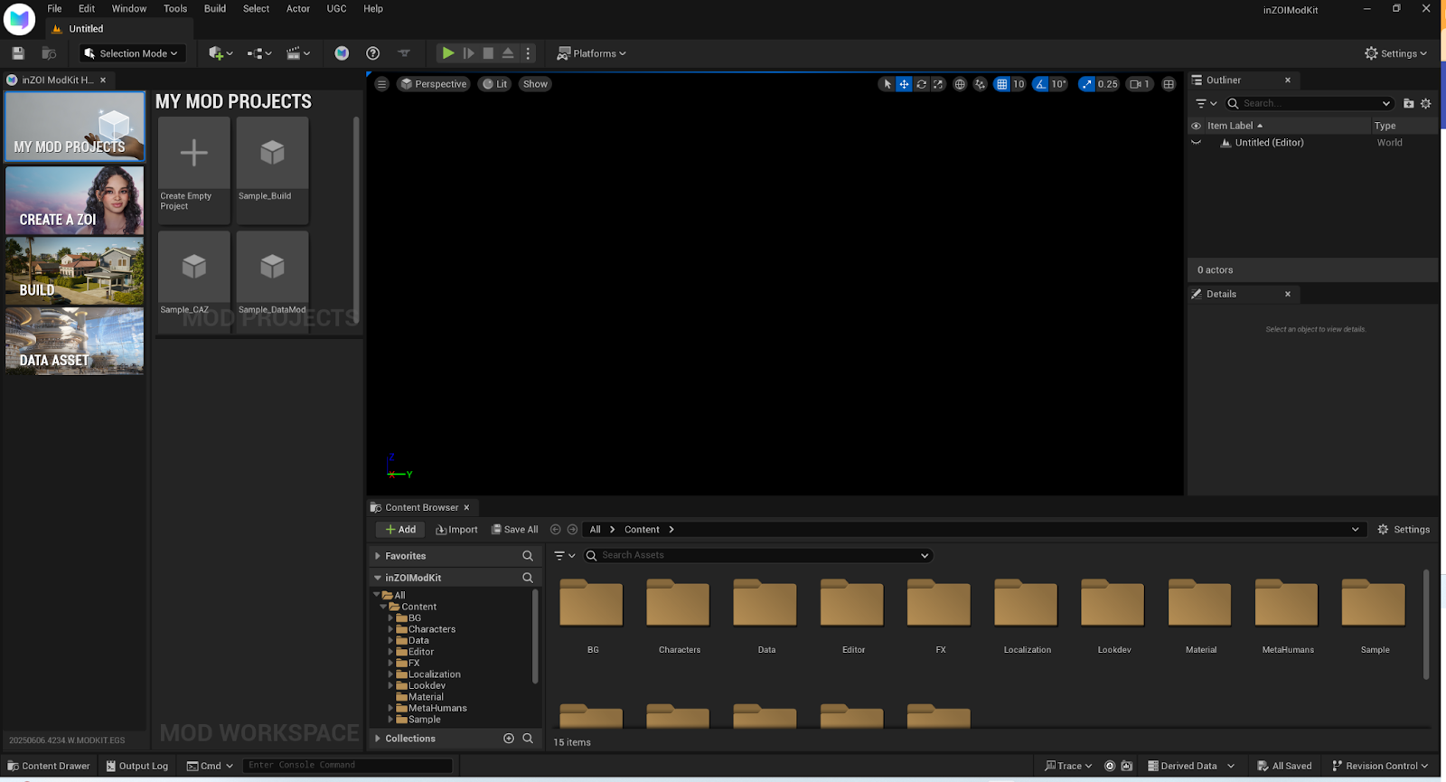Open the cinematics clapperboard dropdown
This screenshot has width=1446, height=782.
tap(298, 53)
